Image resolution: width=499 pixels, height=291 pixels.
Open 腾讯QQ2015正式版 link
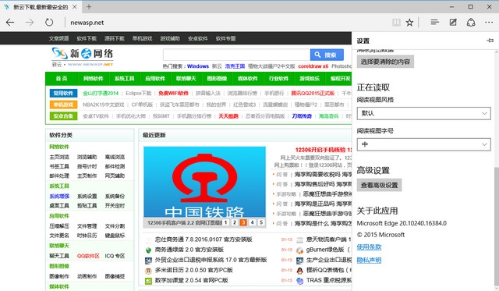click(313, 94)
